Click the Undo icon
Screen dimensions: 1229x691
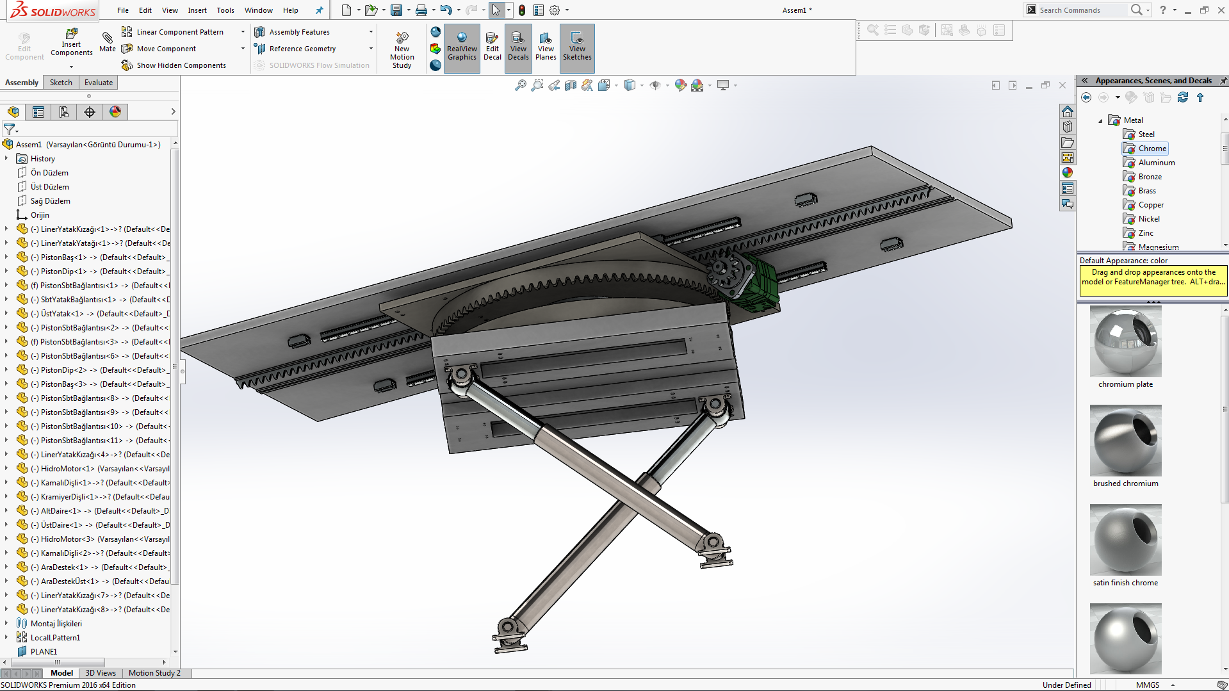click(x=446, y=10)
